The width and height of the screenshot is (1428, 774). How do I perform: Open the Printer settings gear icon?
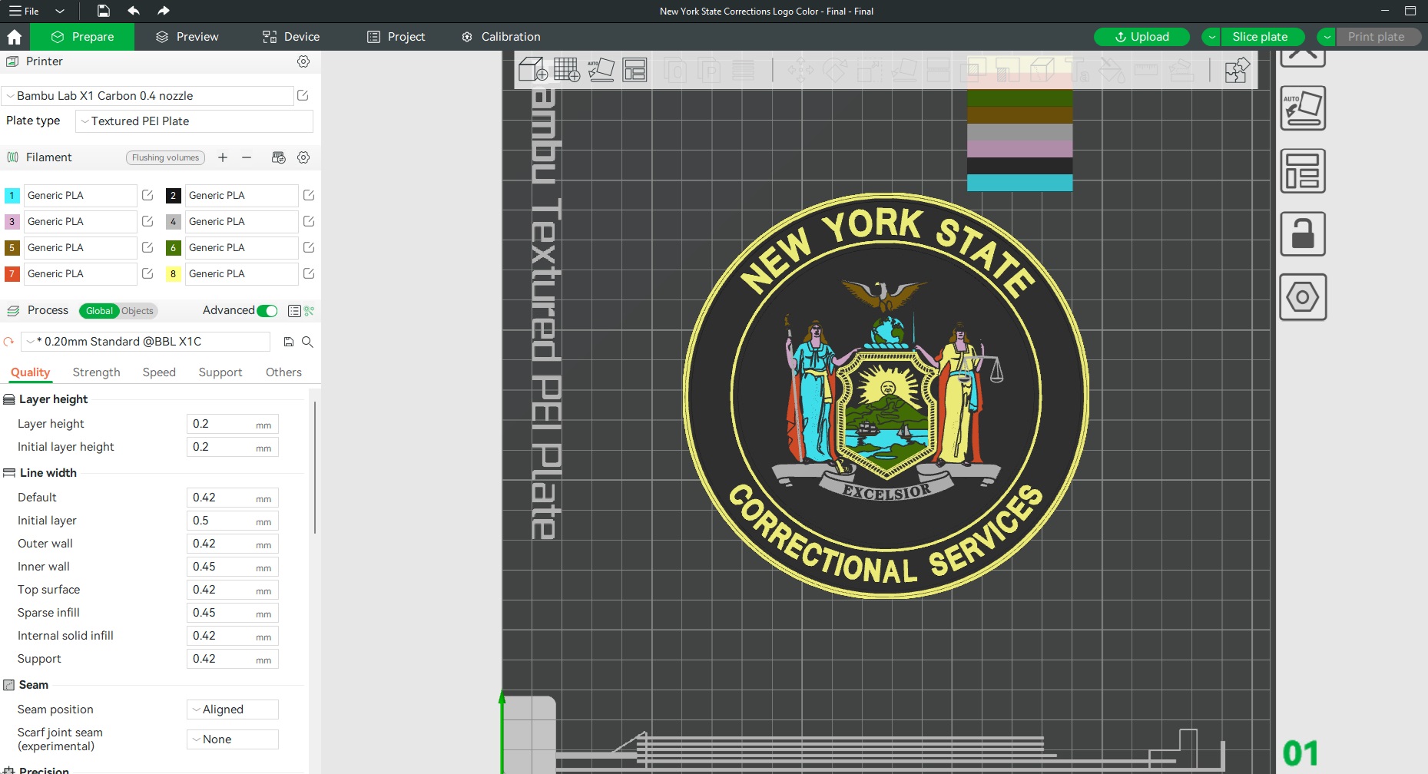pyautogui.click(x=303, y=61)
